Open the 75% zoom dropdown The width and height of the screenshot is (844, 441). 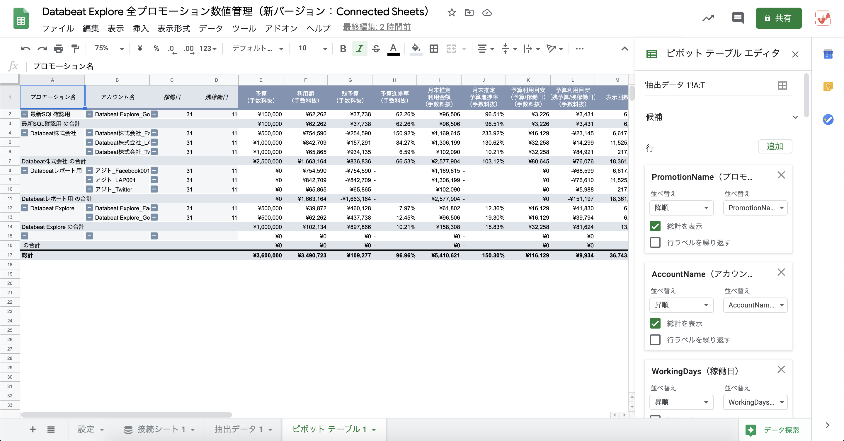(x=109, y=48)
